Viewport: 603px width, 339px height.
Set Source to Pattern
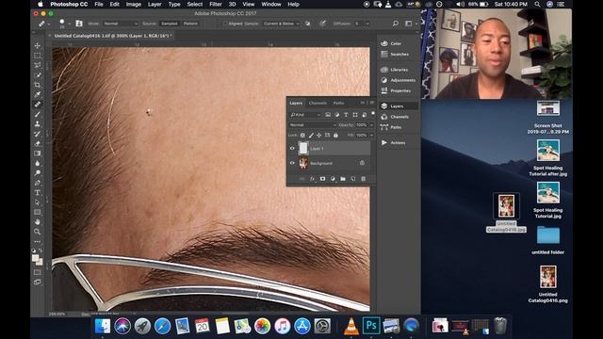click(x=190, y=24)
